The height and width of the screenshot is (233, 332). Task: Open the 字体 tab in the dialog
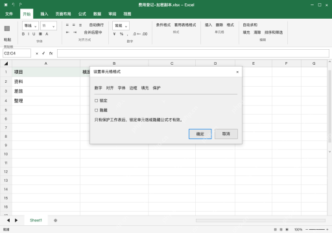121,88
